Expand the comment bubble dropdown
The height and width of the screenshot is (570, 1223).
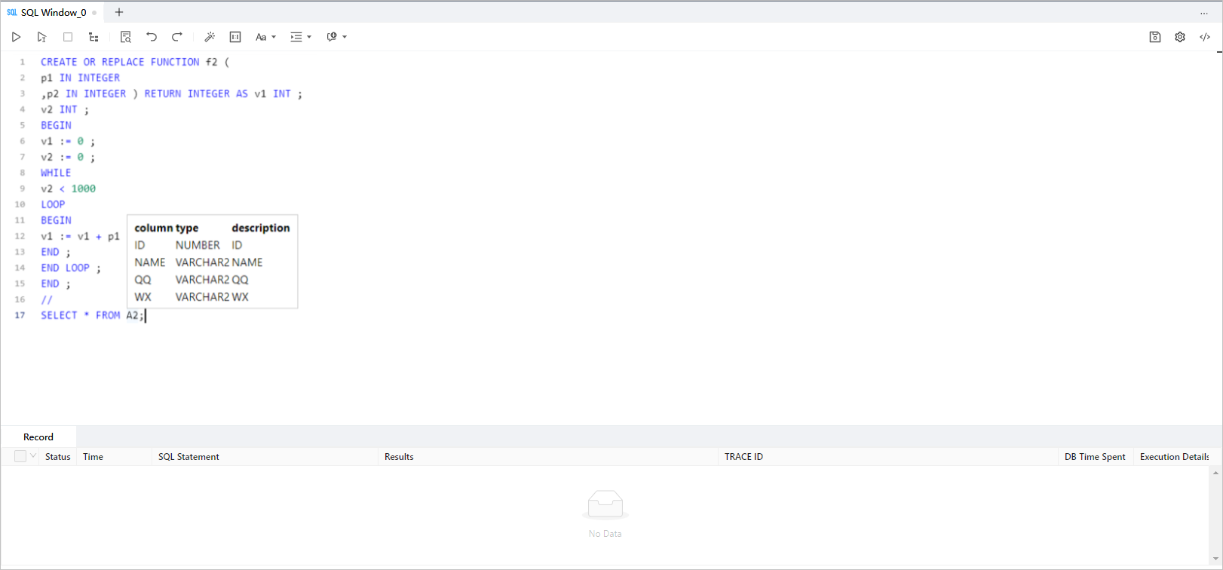[x=336, y=37]
